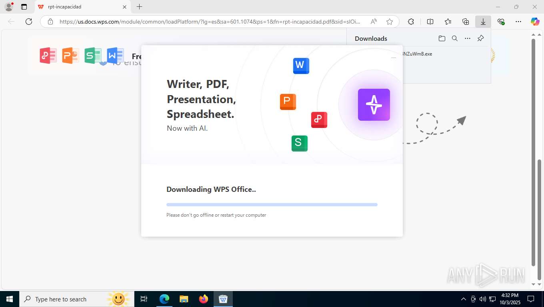Add this page to favorites star
Viewport: 544px width, 307px height.
click(x=389, y=22)
